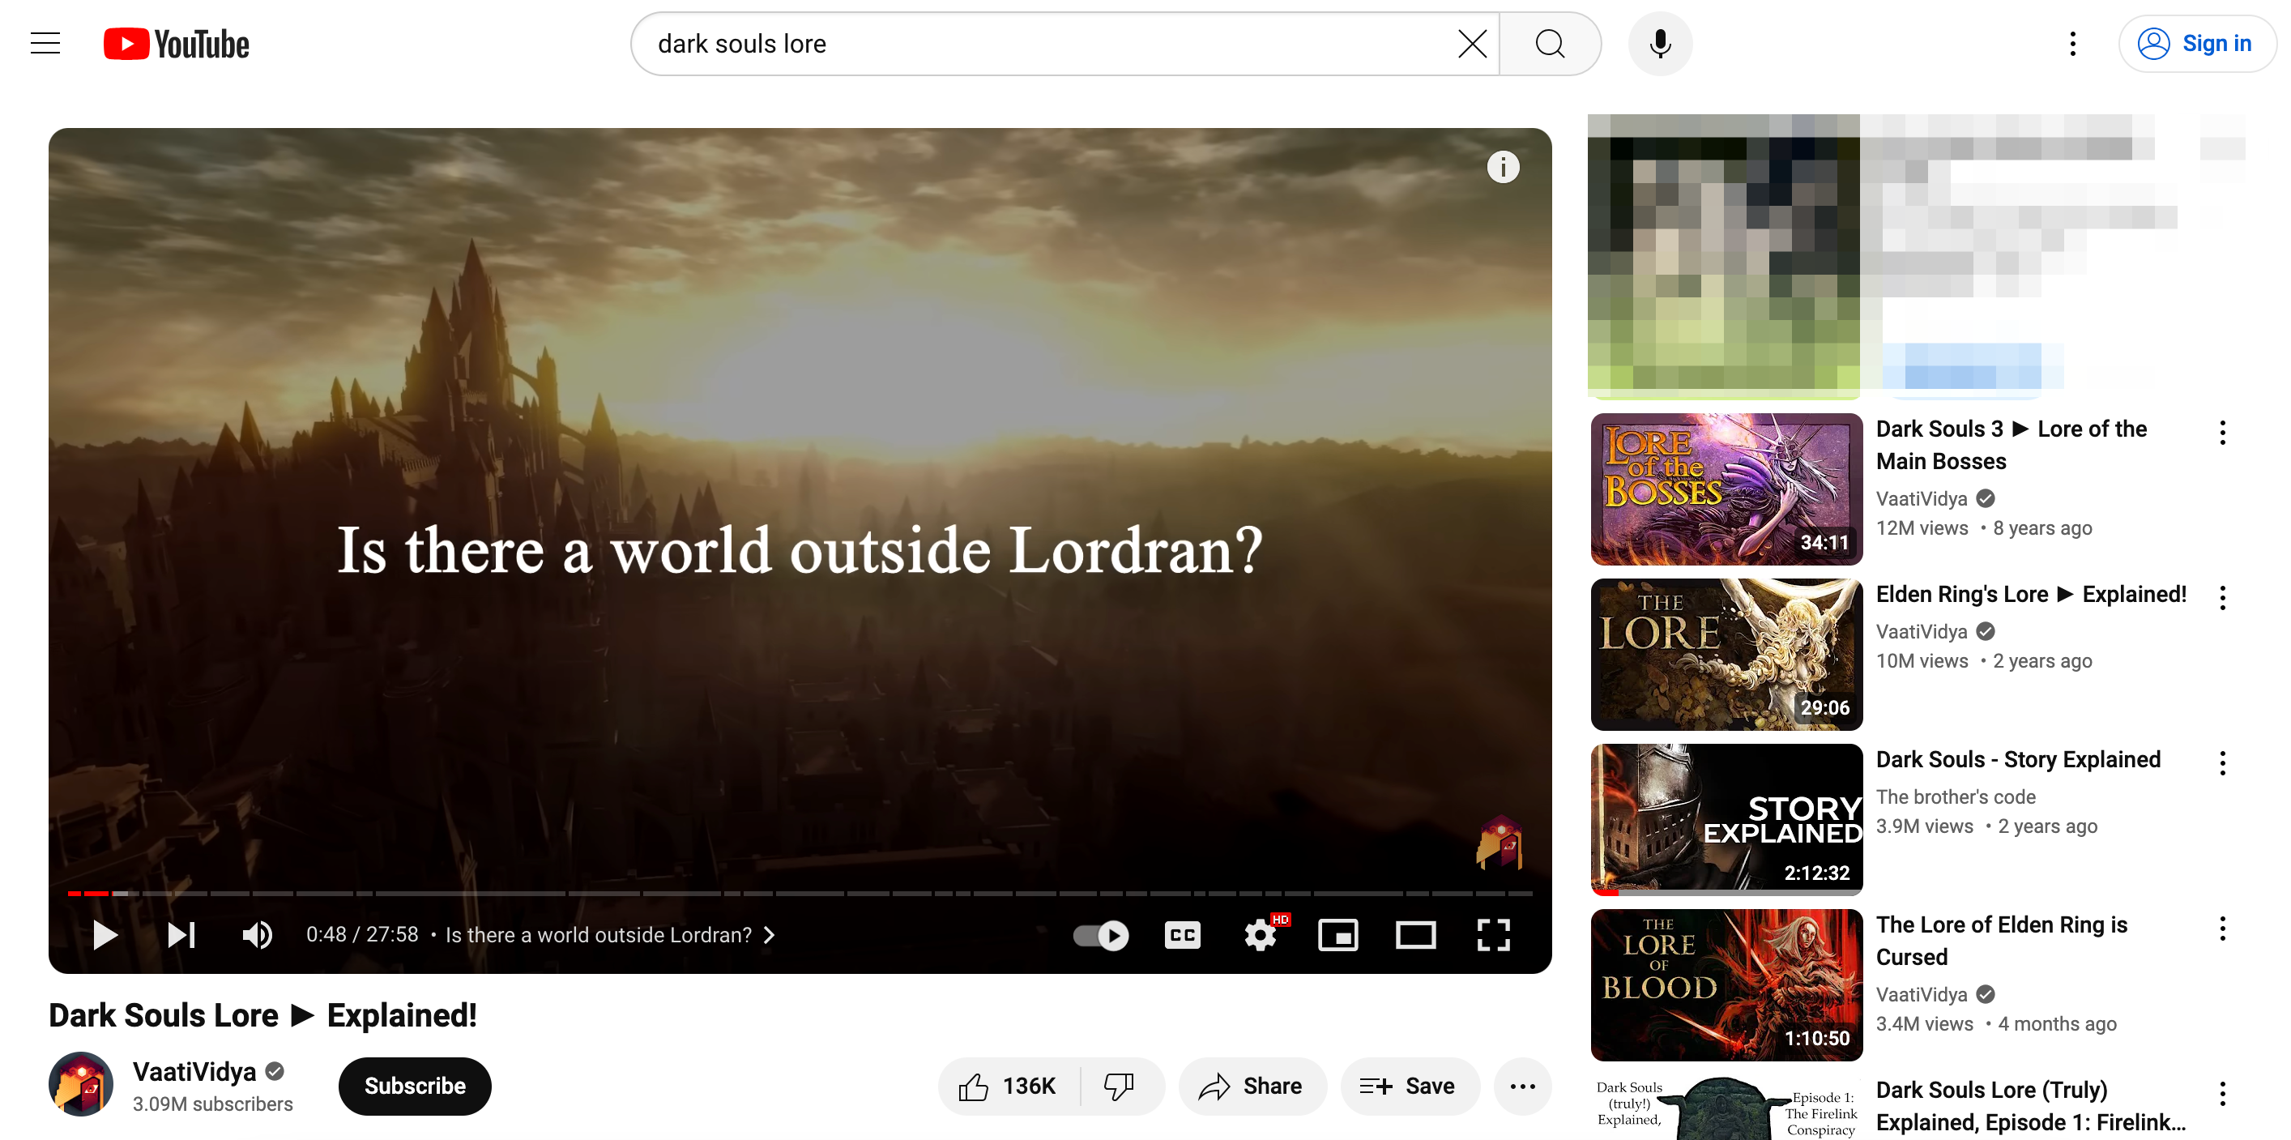The image size is (2291, 1140).
Task: Subscribe to VaatiVidya
Action: click(415, 1086)
